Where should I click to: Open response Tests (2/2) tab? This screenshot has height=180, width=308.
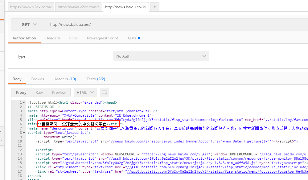[x=96, y=79]
